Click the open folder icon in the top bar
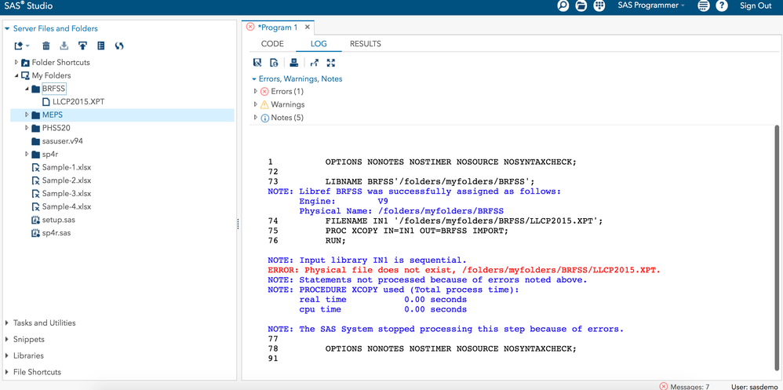 (x=581, y=6)
